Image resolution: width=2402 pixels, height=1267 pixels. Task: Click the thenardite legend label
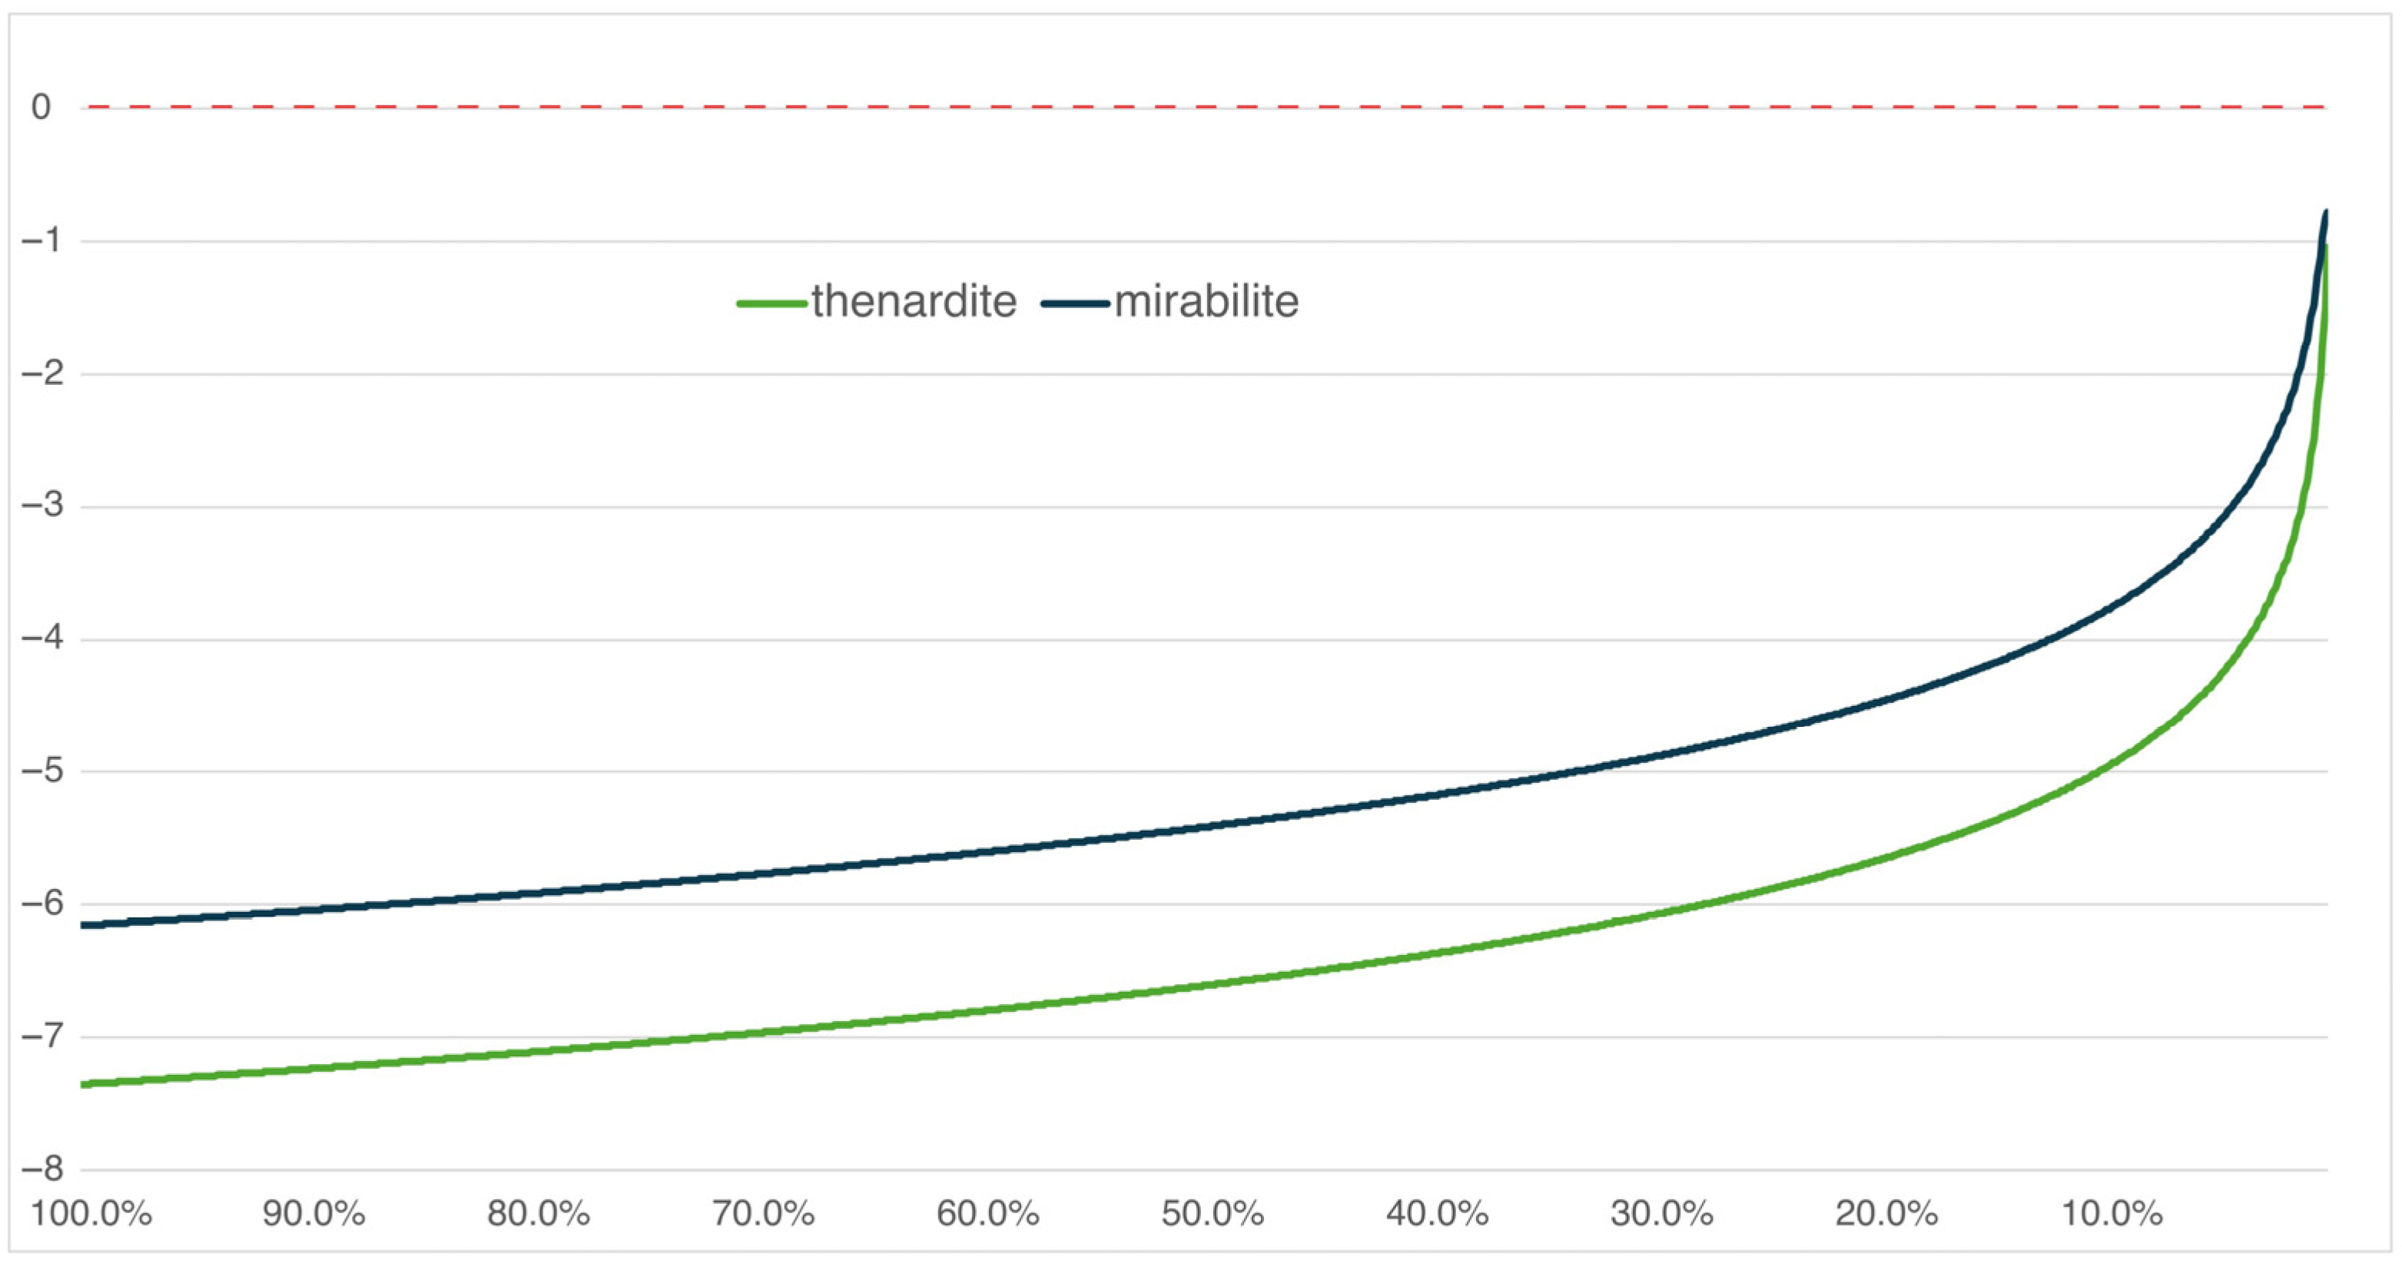(913, 301)
